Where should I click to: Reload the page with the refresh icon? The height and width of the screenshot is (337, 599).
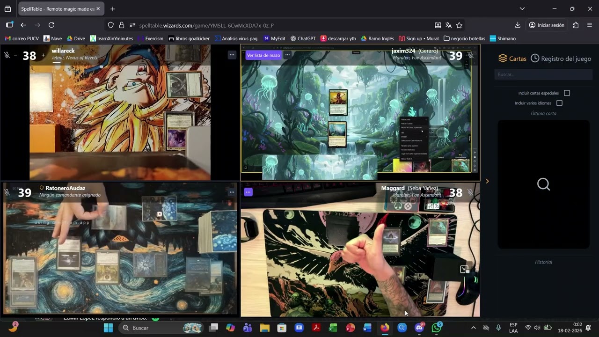51,25
